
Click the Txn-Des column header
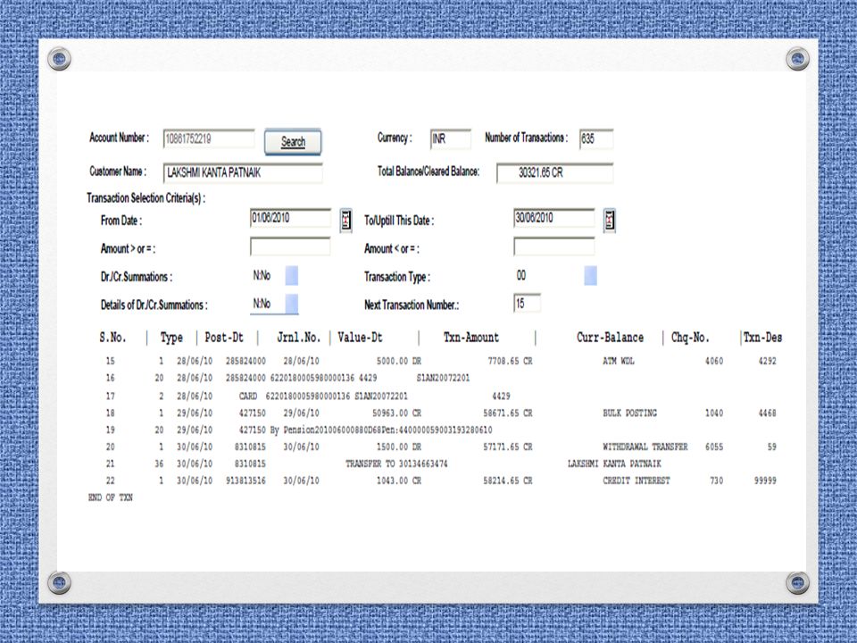pos(763,338)
